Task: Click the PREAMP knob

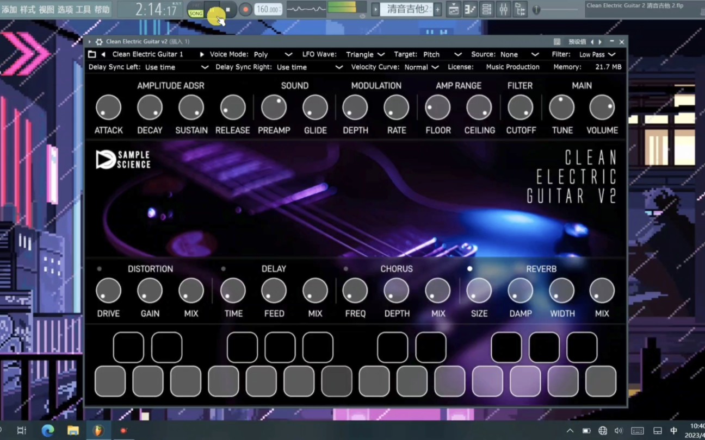Action: [x=274, y=108]
